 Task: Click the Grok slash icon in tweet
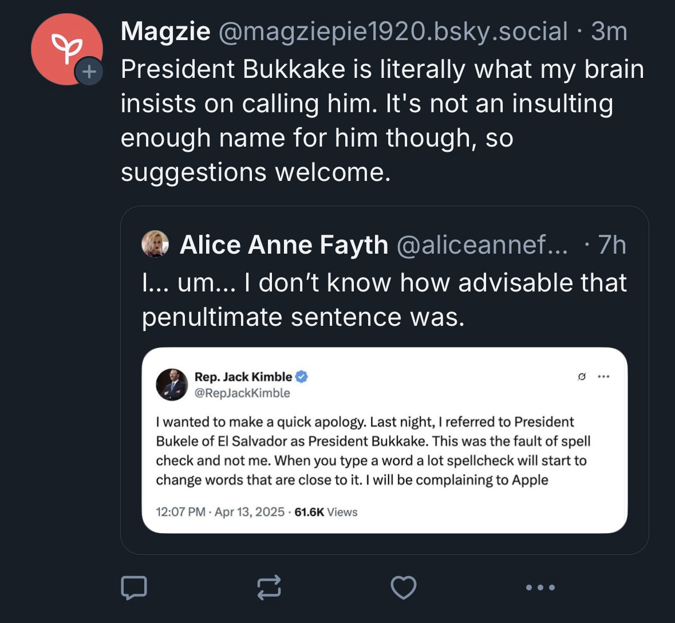click(x=582, y=377)
